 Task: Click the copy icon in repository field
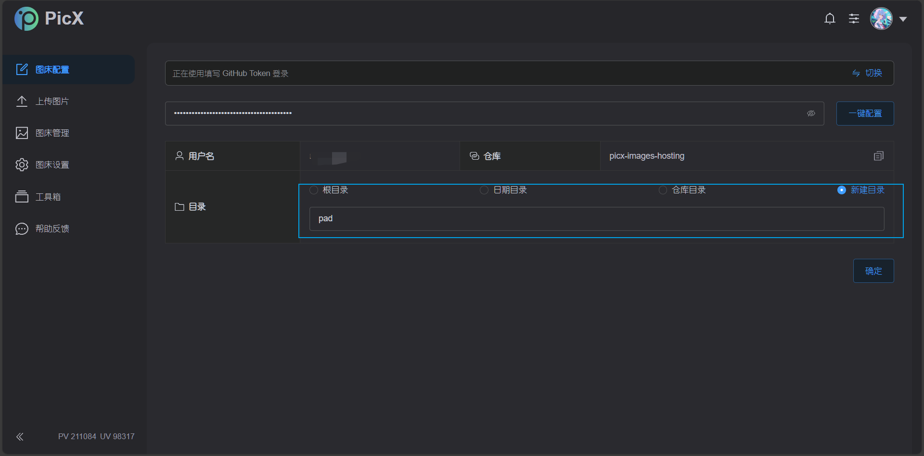(x=879, y=156)
